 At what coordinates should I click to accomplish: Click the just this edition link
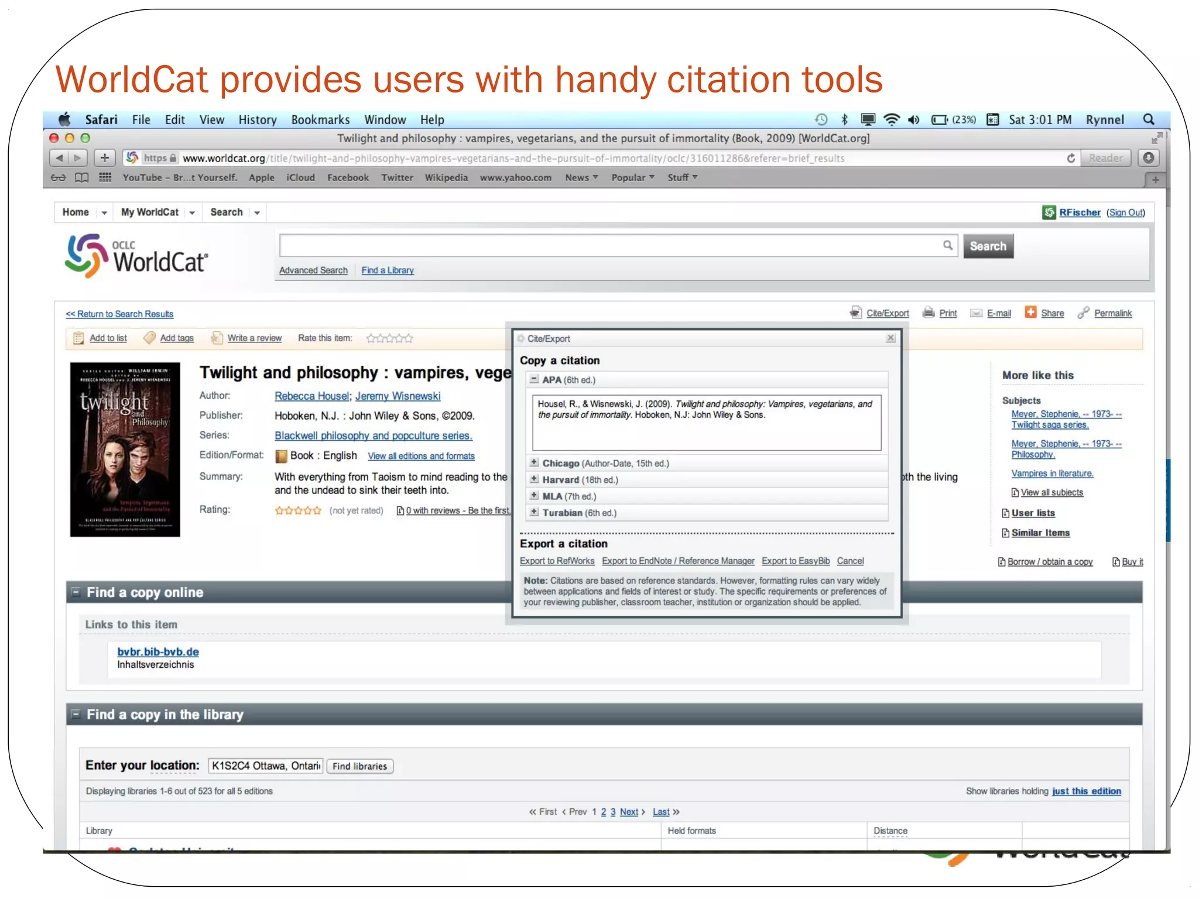click(1087, 791)
